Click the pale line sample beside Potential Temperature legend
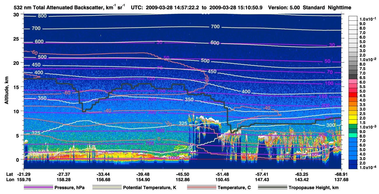 pos(107,188)
